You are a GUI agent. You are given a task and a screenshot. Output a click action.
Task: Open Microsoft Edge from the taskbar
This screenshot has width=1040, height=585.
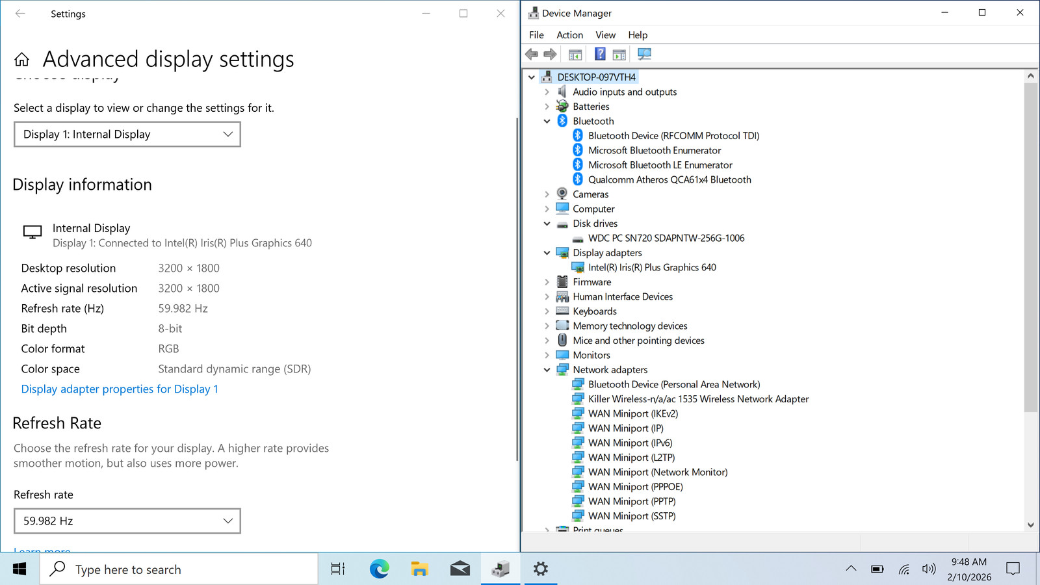(380, 569)
